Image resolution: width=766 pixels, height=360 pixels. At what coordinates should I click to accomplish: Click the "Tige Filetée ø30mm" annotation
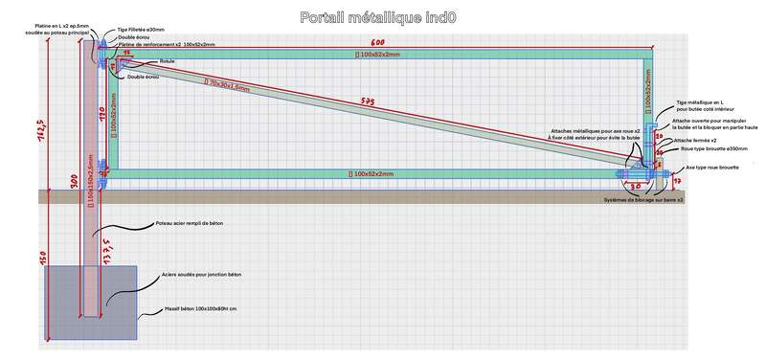141,30
